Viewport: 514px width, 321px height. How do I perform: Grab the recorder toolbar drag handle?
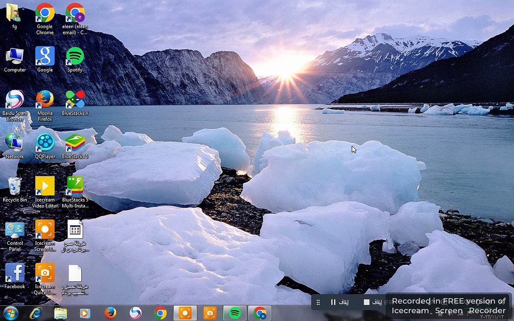318,302
